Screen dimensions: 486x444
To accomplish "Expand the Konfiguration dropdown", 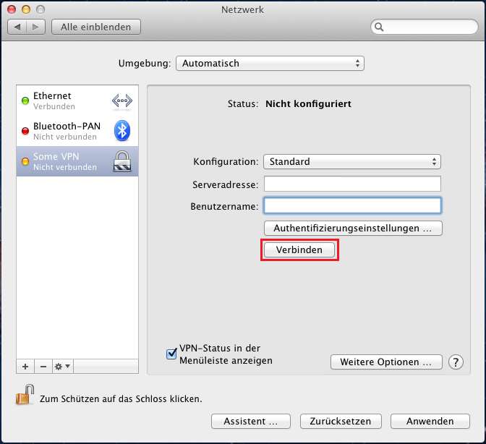I will click(351, 162).
